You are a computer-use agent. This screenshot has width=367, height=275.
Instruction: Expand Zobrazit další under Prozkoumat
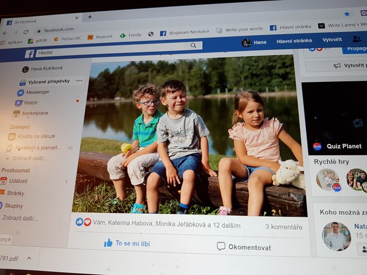[20, 218]
